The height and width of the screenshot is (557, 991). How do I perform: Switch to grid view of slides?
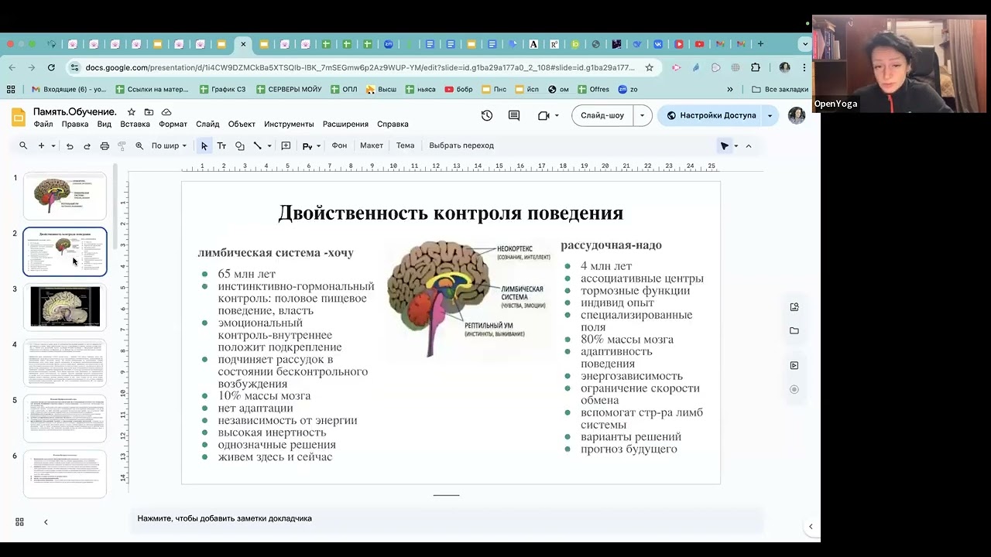19,522
